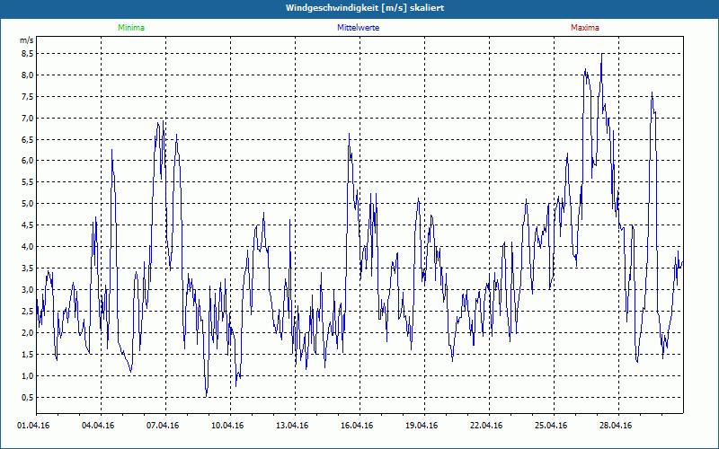
Task: Click the 0,5 y-axis value
Action: [28, 398]
